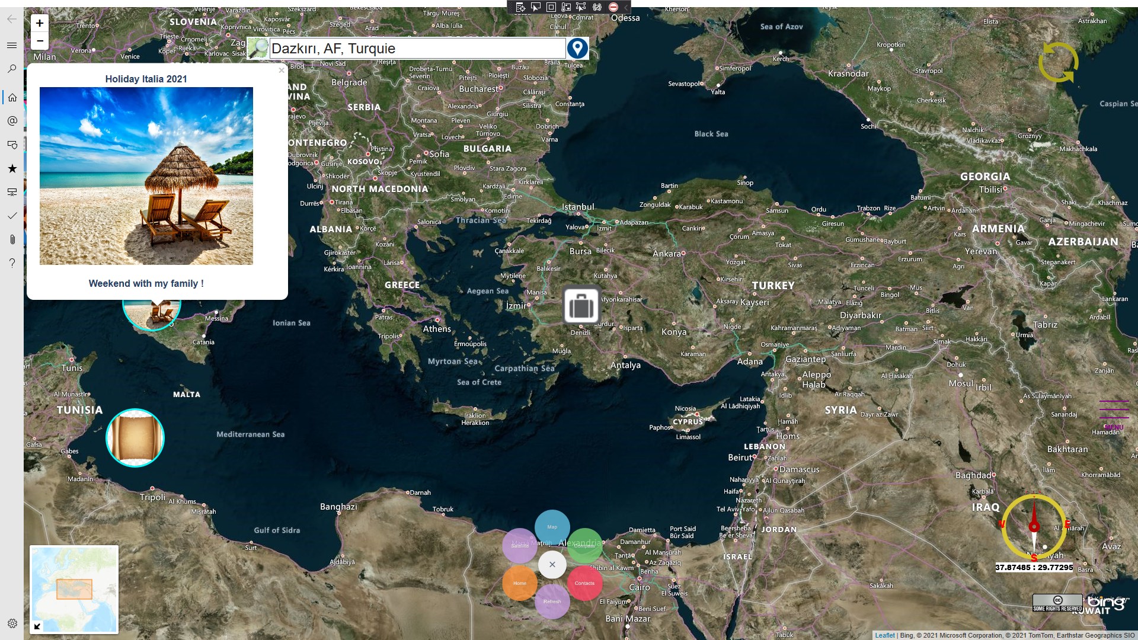
Task: Click the suitcase marker on the map
Action: (581, 306)
